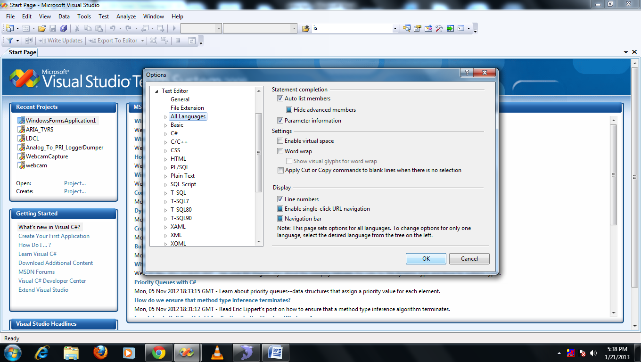Screen dimensions: 641x362
Task: Select the Start Page tab
Action: coord(22,52)
